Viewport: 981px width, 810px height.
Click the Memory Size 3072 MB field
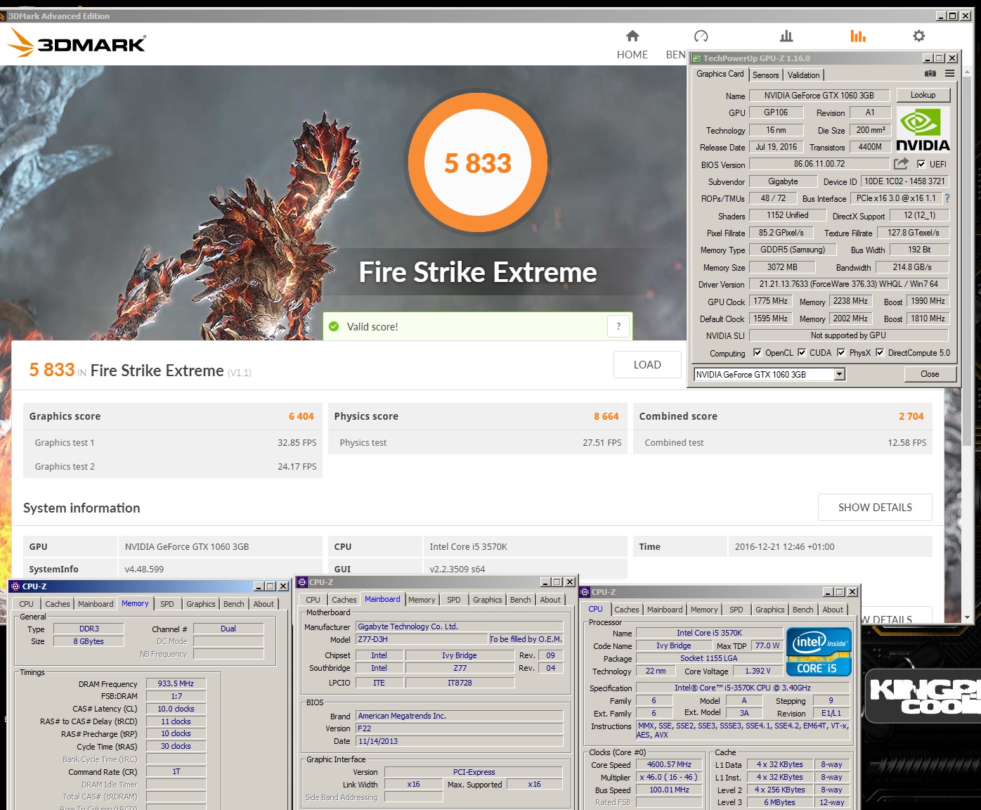point(782,267)
